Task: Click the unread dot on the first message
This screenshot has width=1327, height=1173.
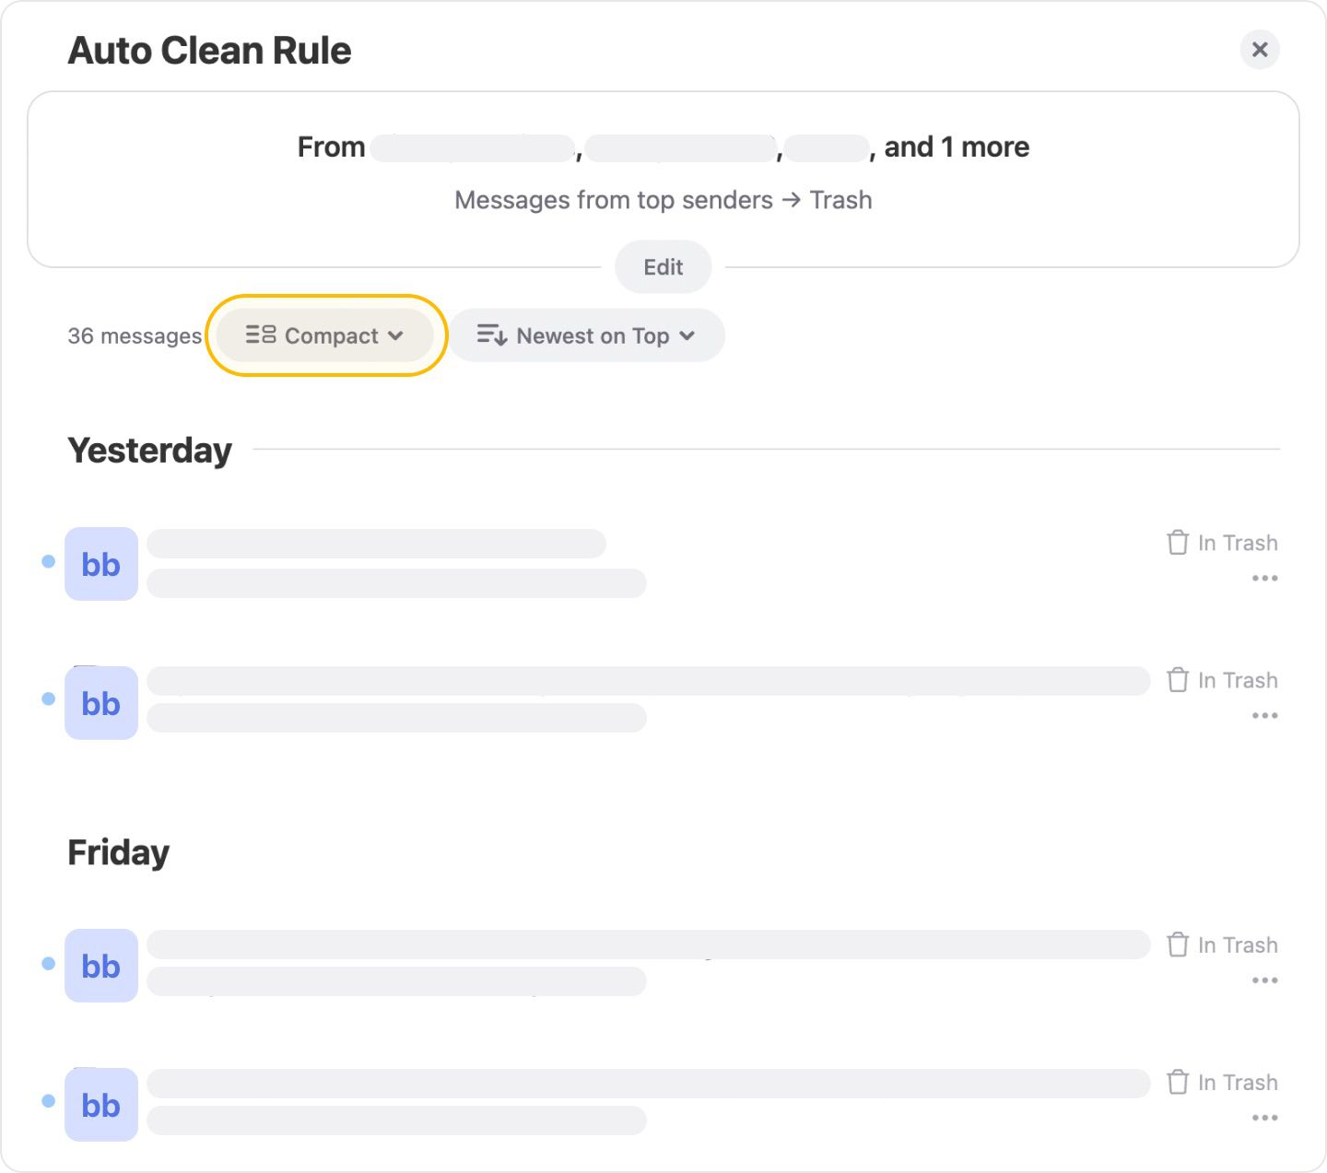Action: 47,562
